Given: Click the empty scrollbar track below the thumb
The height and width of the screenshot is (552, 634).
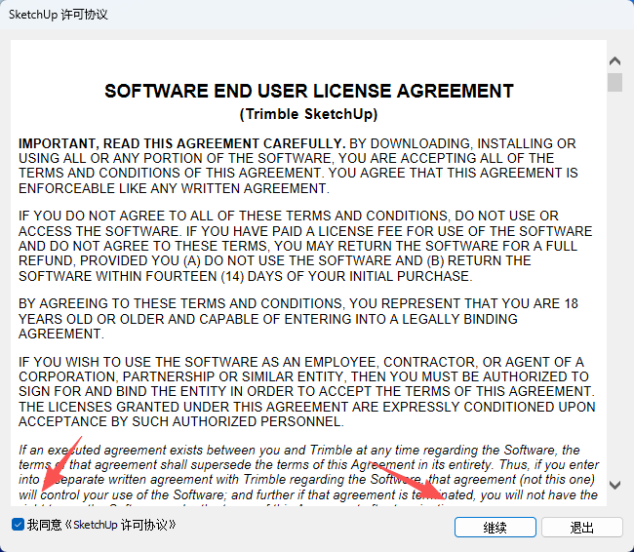Looking at the screenshot, I should [614, 293].
